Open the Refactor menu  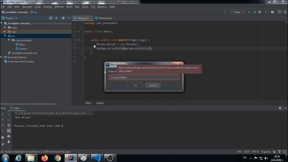tap(59, 7)
